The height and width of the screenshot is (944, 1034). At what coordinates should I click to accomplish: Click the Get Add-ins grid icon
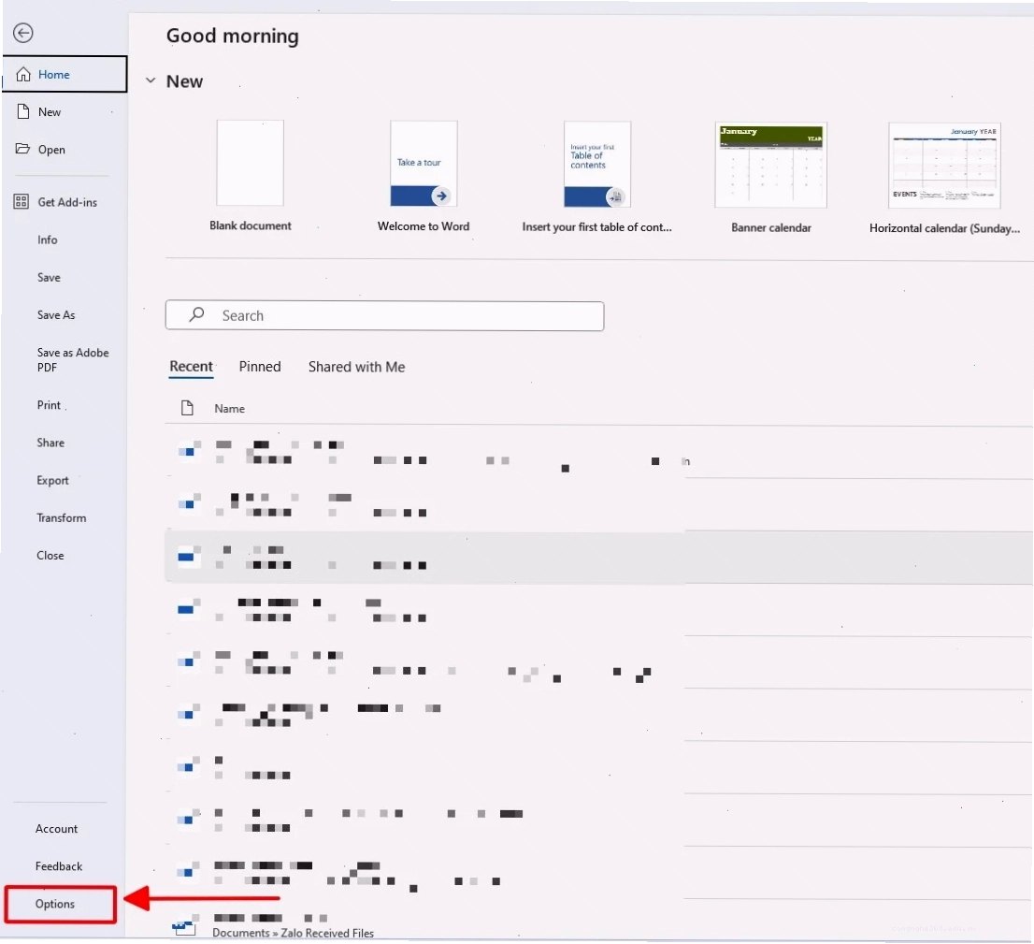click(22, 201)
